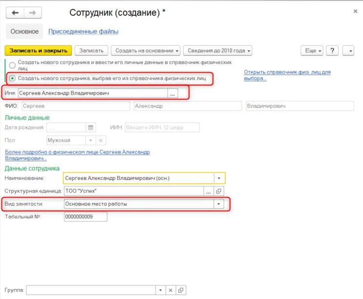Open the Группа record icon
The image size is (363, 299).
click(181, 290)
